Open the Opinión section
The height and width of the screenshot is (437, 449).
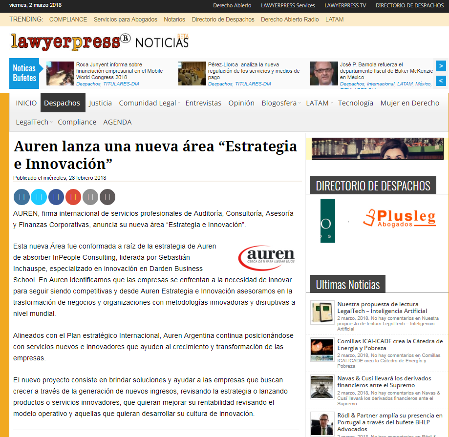pyautogui.click(x=241, y=103)
